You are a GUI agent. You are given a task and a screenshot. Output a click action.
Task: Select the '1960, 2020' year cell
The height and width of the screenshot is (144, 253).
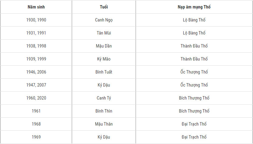tap(36, 98)
